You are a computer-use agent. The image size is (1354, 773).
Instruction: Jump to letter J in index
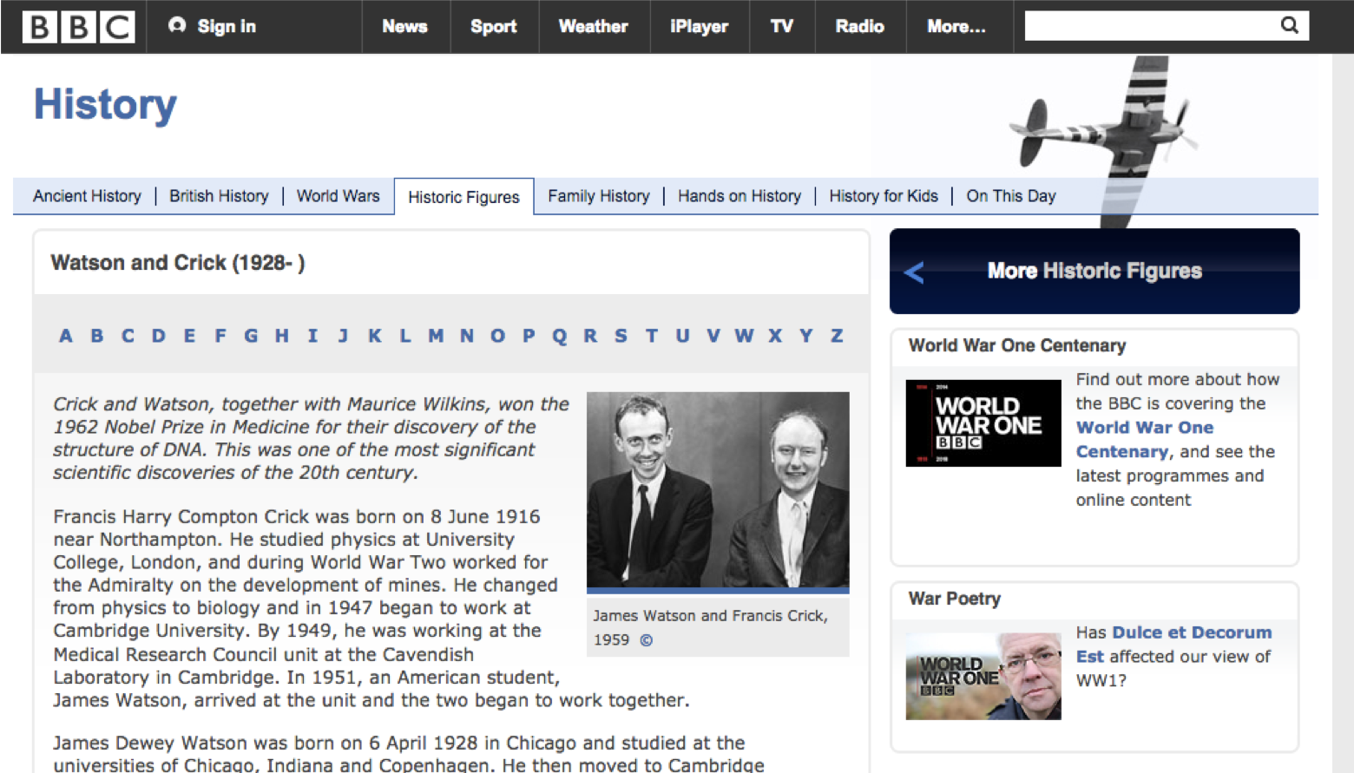[344, 336]
